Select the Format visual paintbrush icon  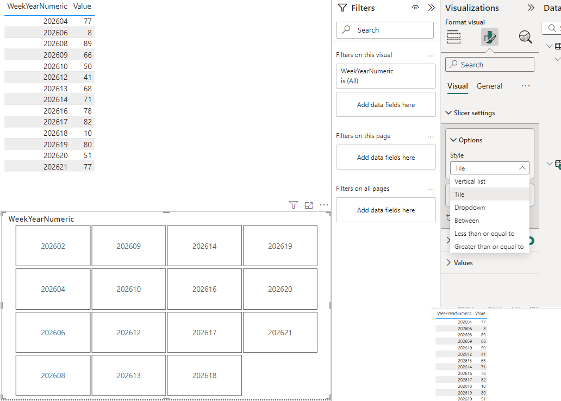coord(489,37)
